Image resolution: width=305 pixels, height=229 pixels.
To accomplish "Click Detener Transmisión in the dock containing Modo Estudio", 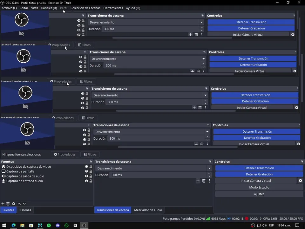I will tap(259, 168).
